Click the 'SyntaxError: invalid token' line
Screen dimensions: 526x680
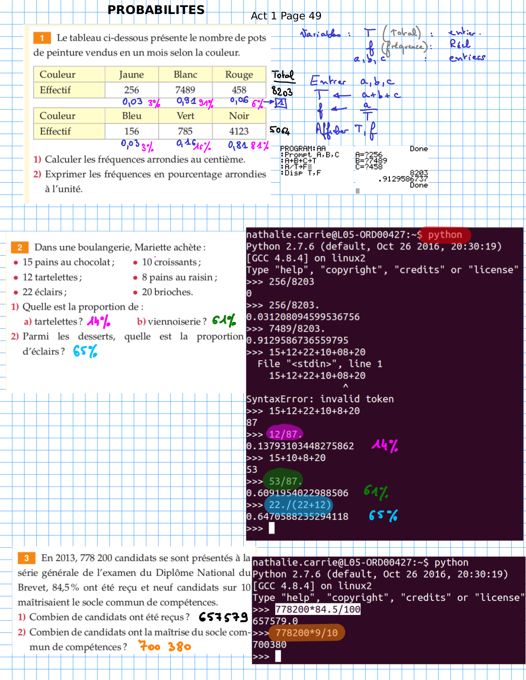click(320, 399)
